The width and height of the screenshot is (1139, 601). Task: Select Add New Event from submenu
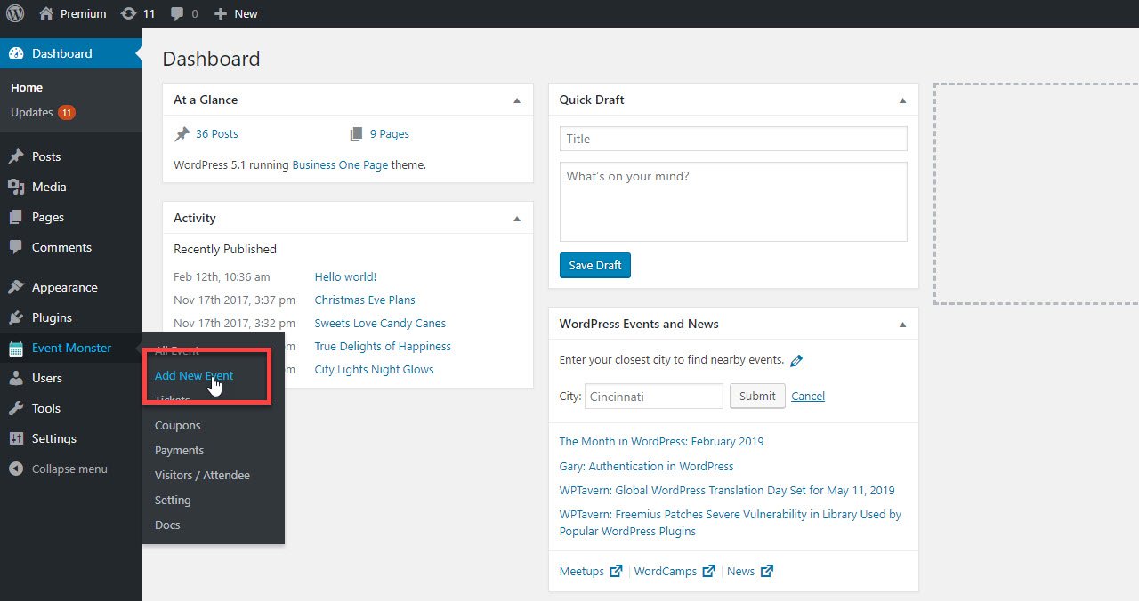(x=194, y=375)
